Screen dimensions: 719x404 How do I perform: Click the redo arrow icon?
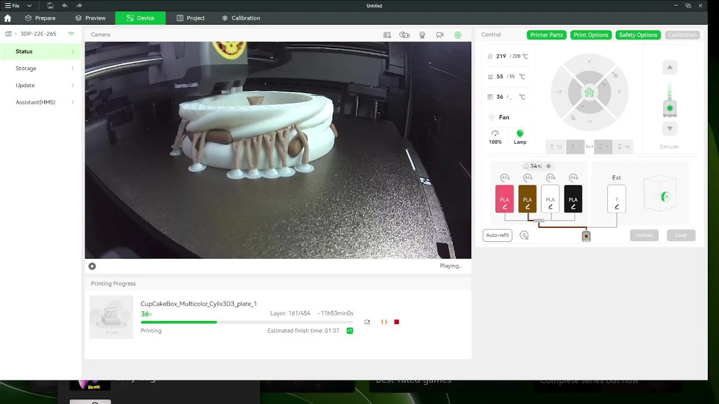pos(79,6)
